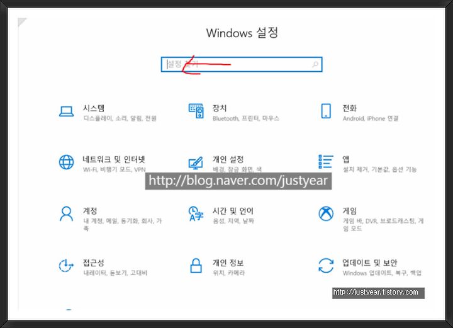453x328 pixels.
Task: Open the Time & Language icon
Action: point(196,214)
